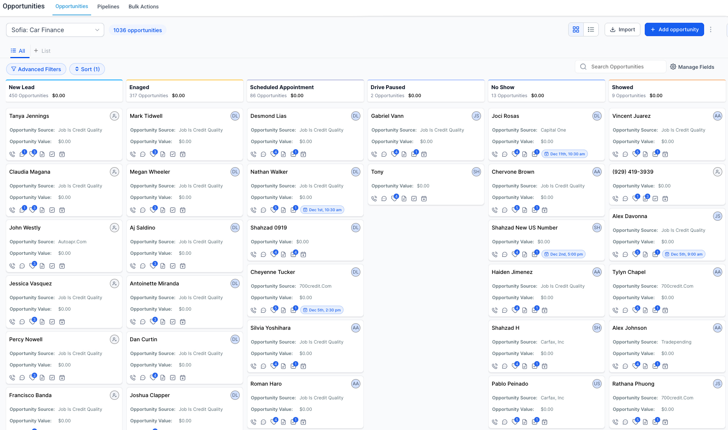Viewport: 728px width, 430px height.
Task: Open the notes icon on Gabriel Vann card
Action: tap(404, 154)
